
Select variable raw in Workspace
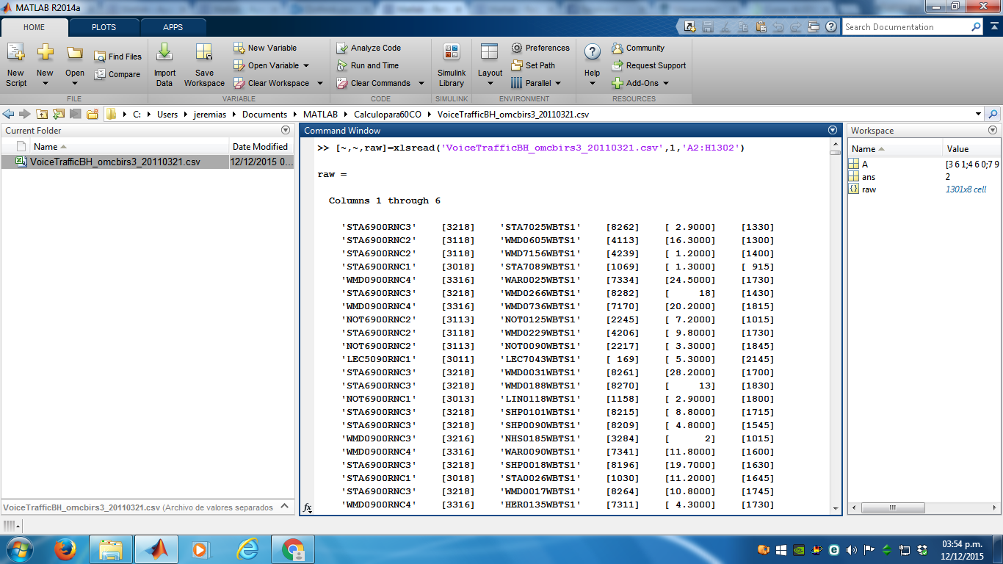[x=869, y=189]
